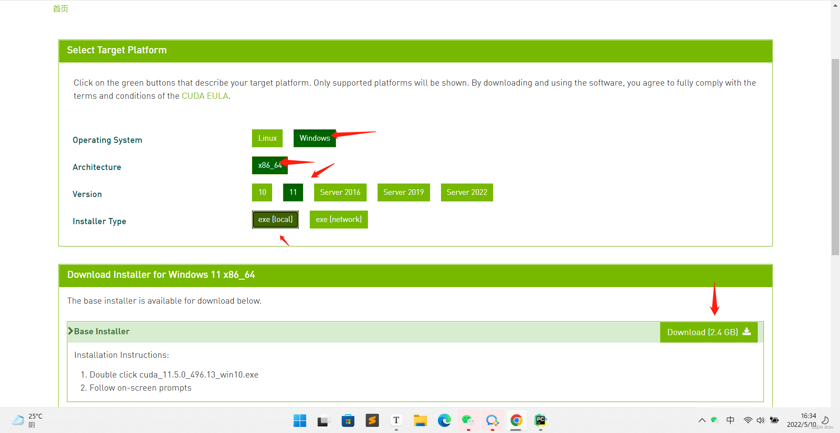Open weather widget showing 25°C

(x=27, y=420)
